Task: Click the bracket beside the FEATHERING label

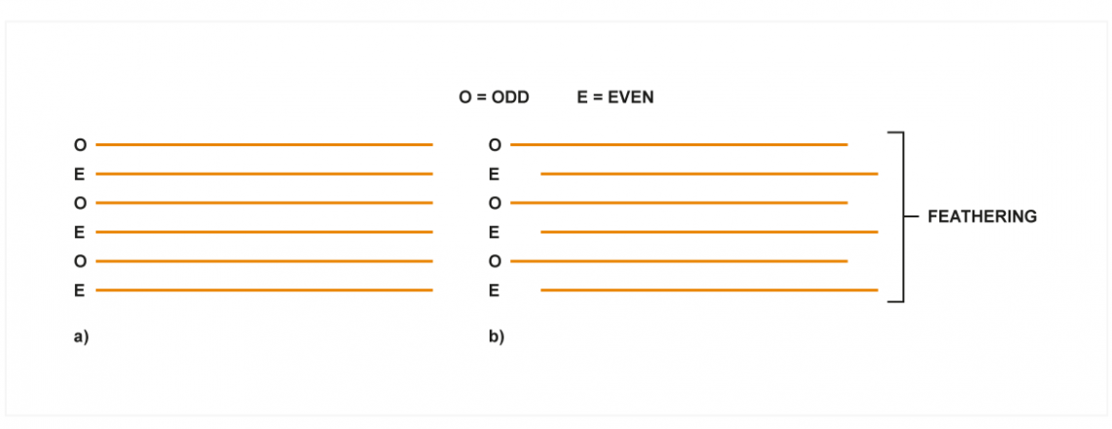Action: click(x=897, y=217)
